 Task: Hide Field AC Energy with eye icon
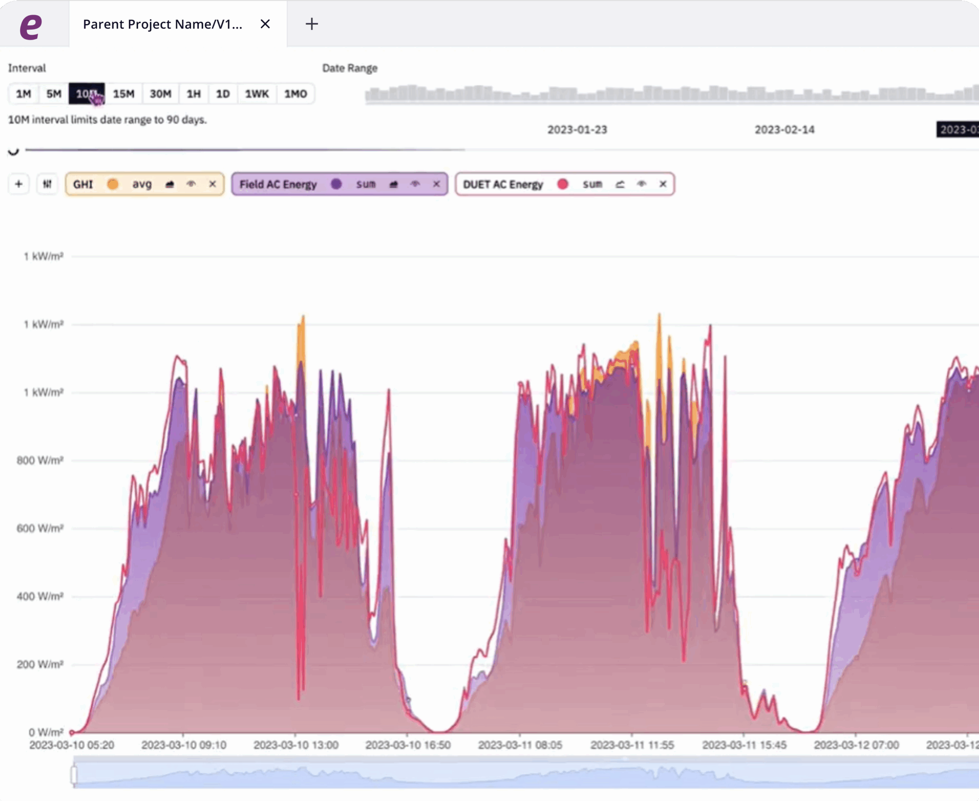(x=415, y=184)
